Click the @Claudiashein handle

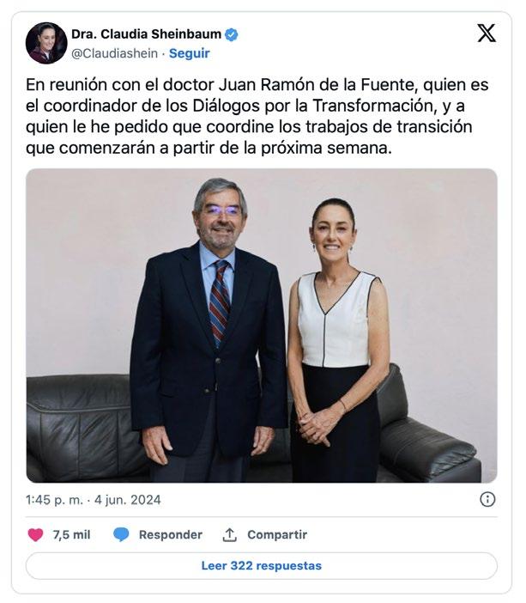tap(114, 53)
